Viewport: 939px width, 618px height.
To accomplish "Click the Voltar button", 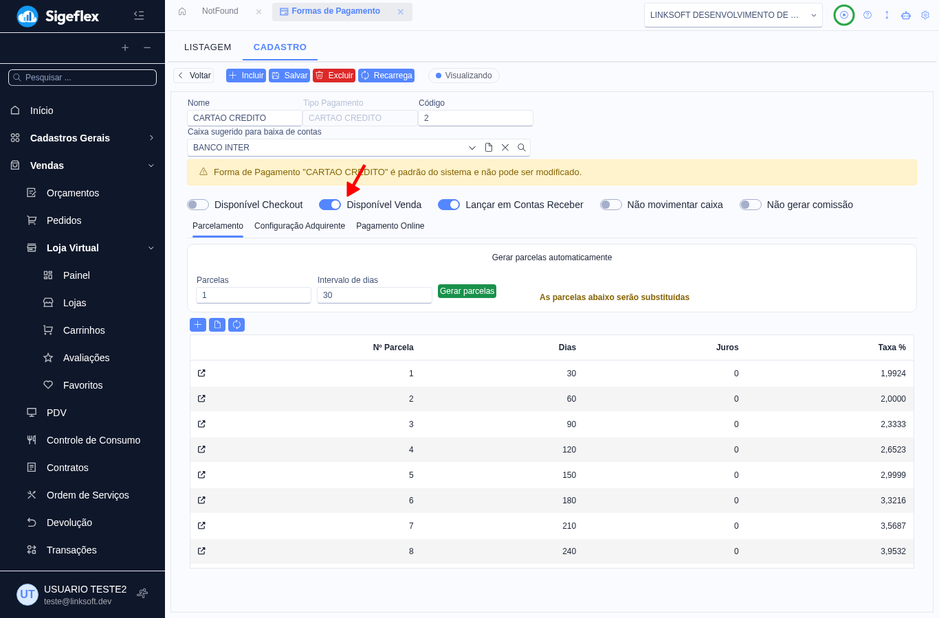I will pos(194,76).
